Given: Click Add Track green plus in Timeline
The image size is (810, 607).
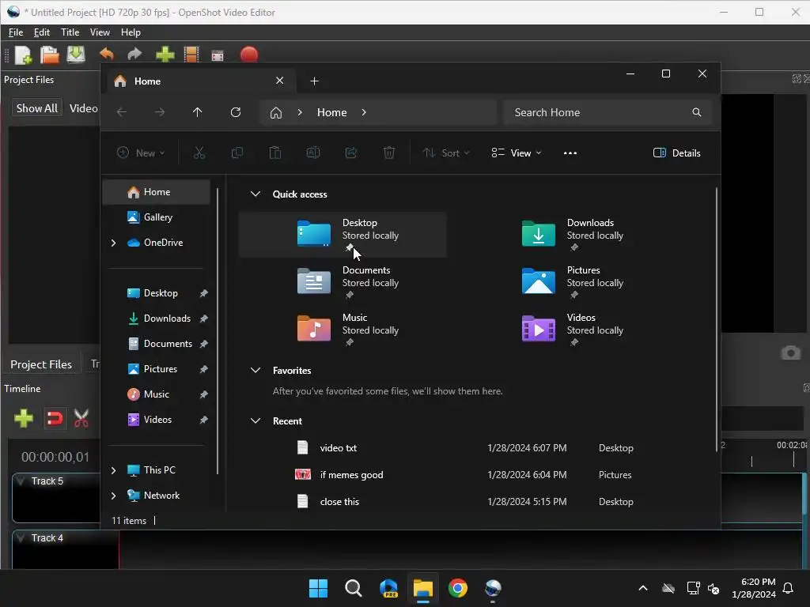Looking at the screenshot, I should (x=24, y=418).
